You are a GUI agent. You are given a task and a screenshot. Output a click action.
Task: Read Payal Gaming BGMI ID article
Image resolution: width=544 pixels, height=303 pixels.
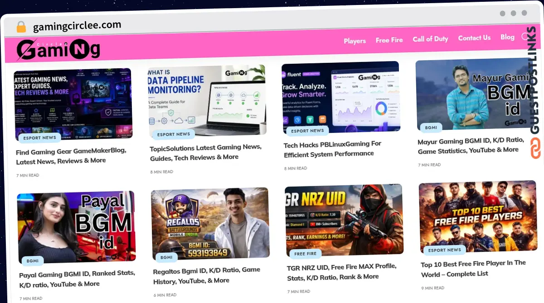coord(77,279)
